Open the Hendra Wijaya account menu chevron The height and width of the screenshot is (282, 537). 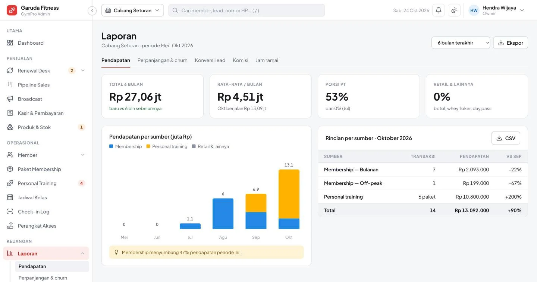coord(522,10)
